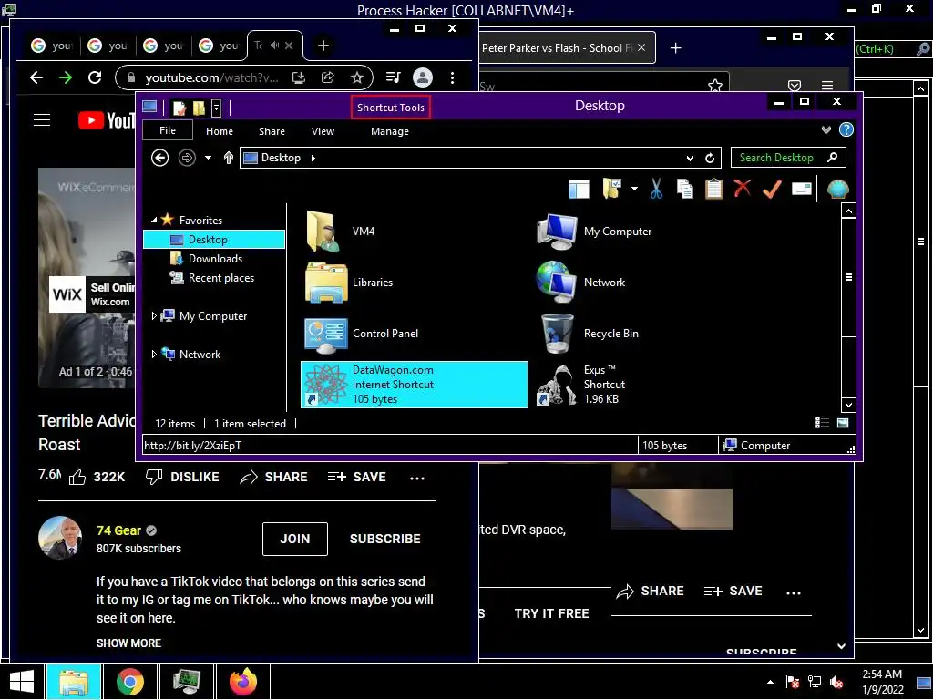933x700 pixels.
Task: Click the Search Desktop field
Action: tap(788, 158)
